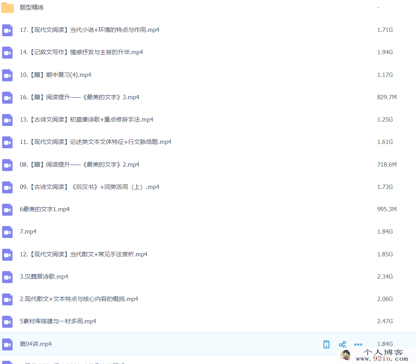Click video icon for 17.【现代文阅读】当代小说
This screenshot has width=416, height=364.
coord(8,30)
